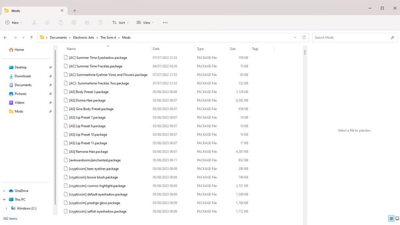This screenshot has height=225, width=400.
Task: Close the Mods tab
Action: tap(62, 11)
